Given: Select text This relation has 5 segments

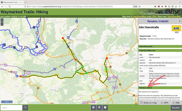Looking at the screenshot, I should pos(148,92).
